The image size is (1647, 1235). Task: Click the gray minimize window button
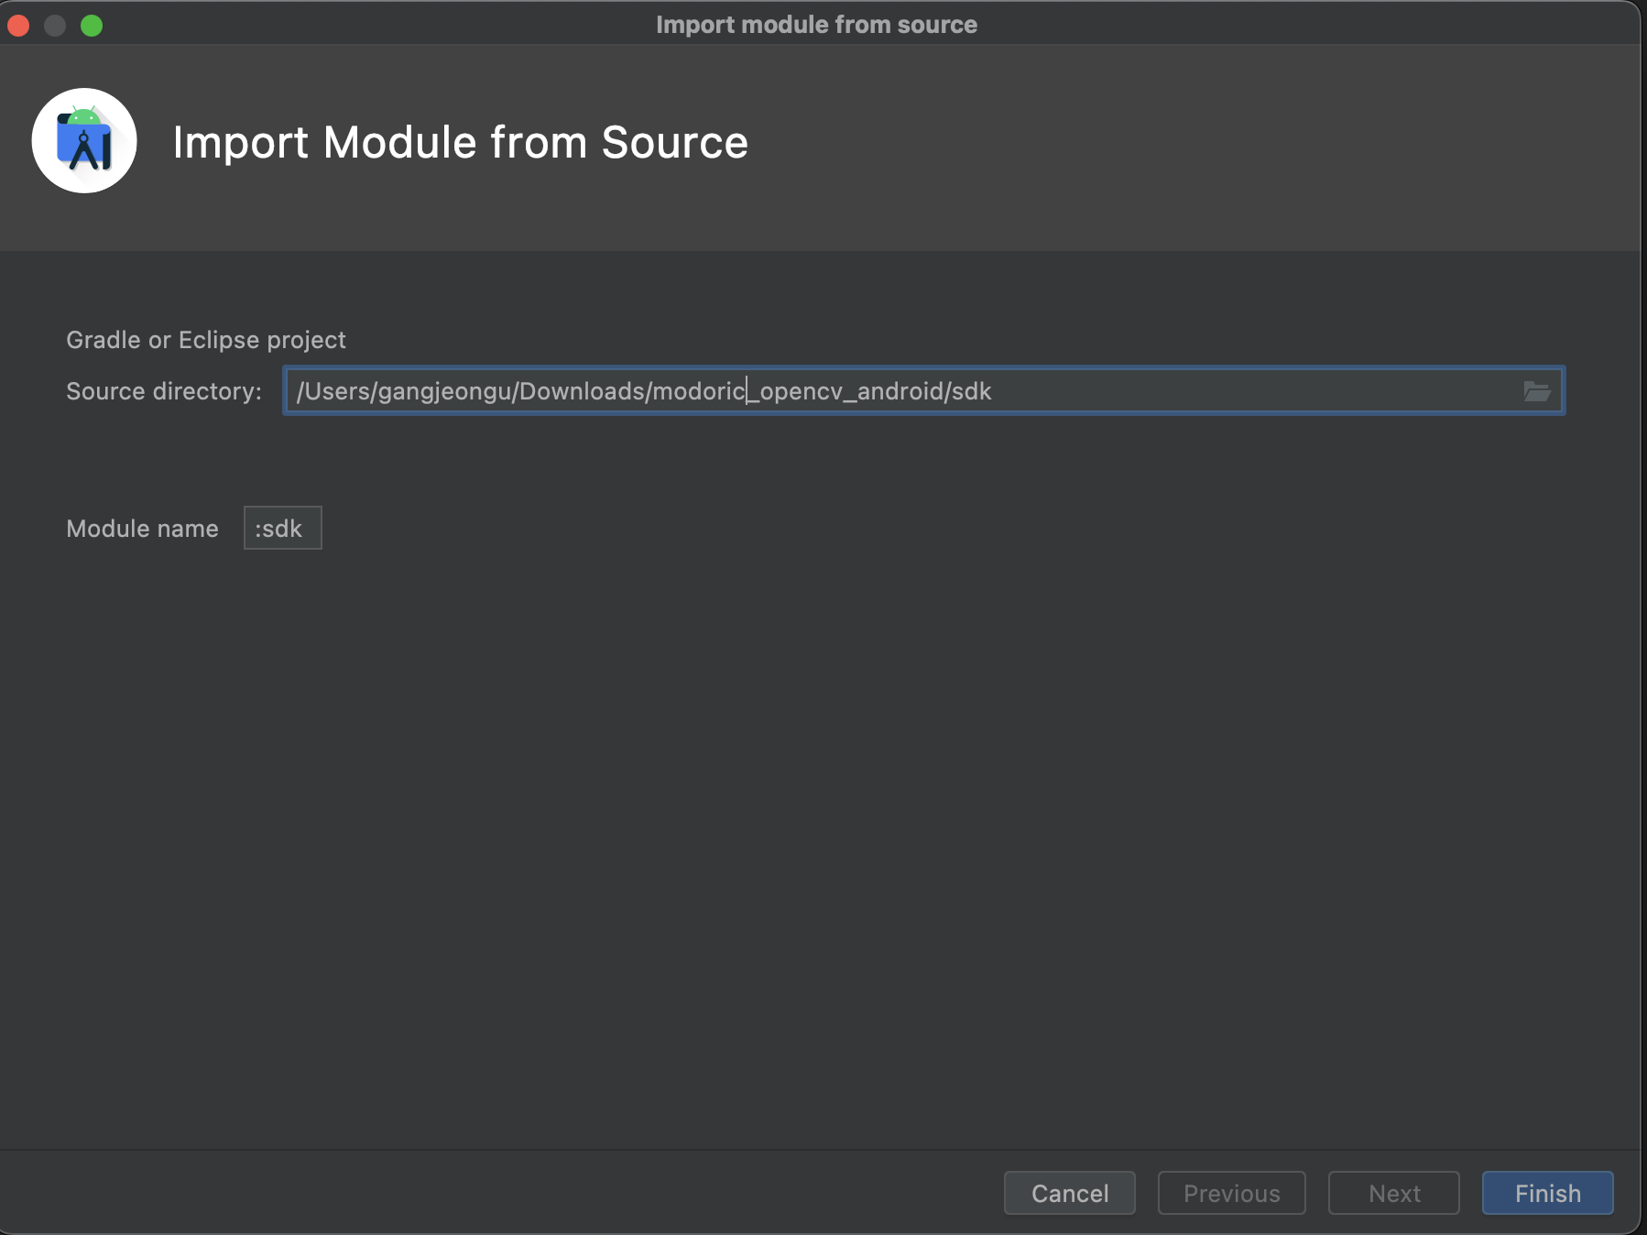pos(55,25)
